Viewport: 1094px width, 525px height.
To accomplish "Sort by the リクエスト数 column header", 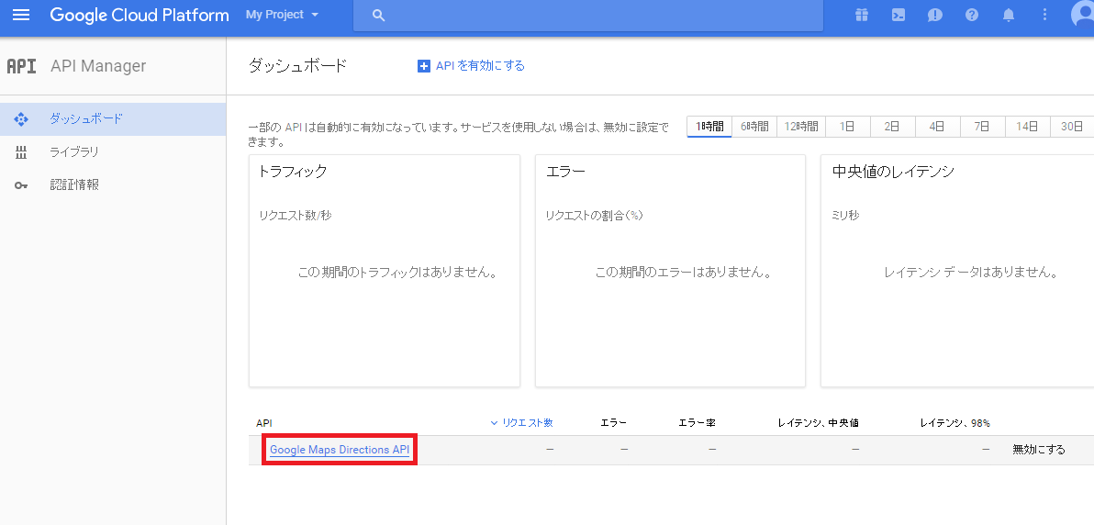I will [x=522, y=422].
